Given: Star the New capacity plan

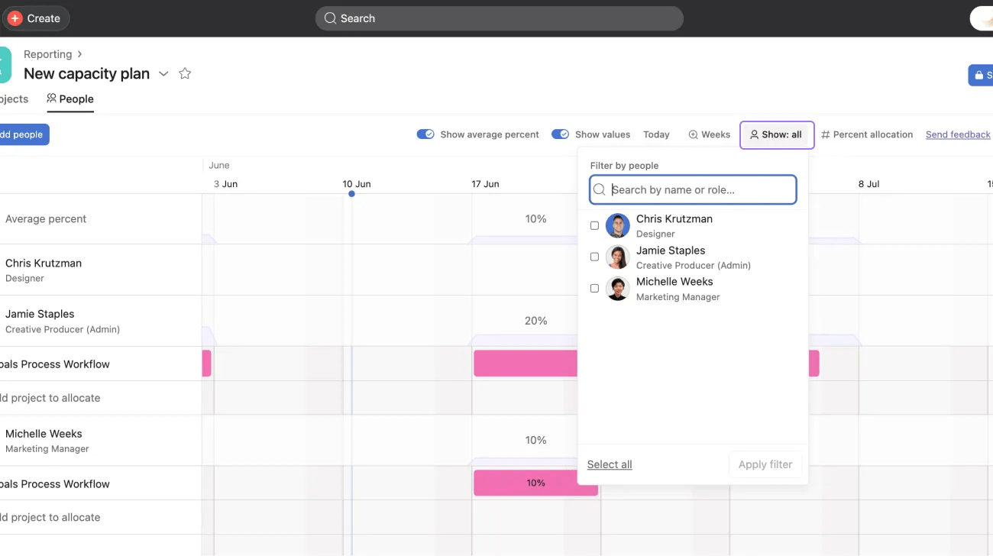Looking at the screenshot, I should (185, 73).
